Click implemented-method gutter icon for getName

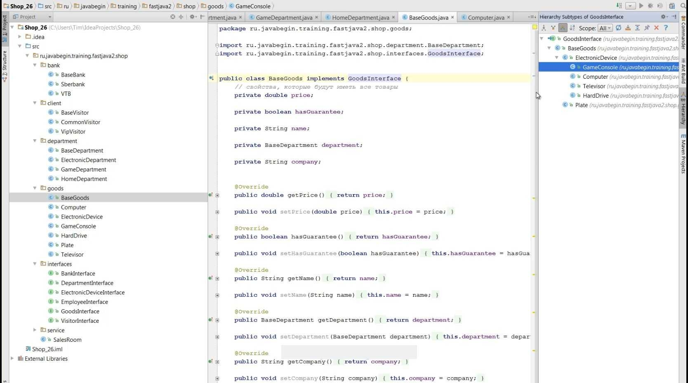210,278
